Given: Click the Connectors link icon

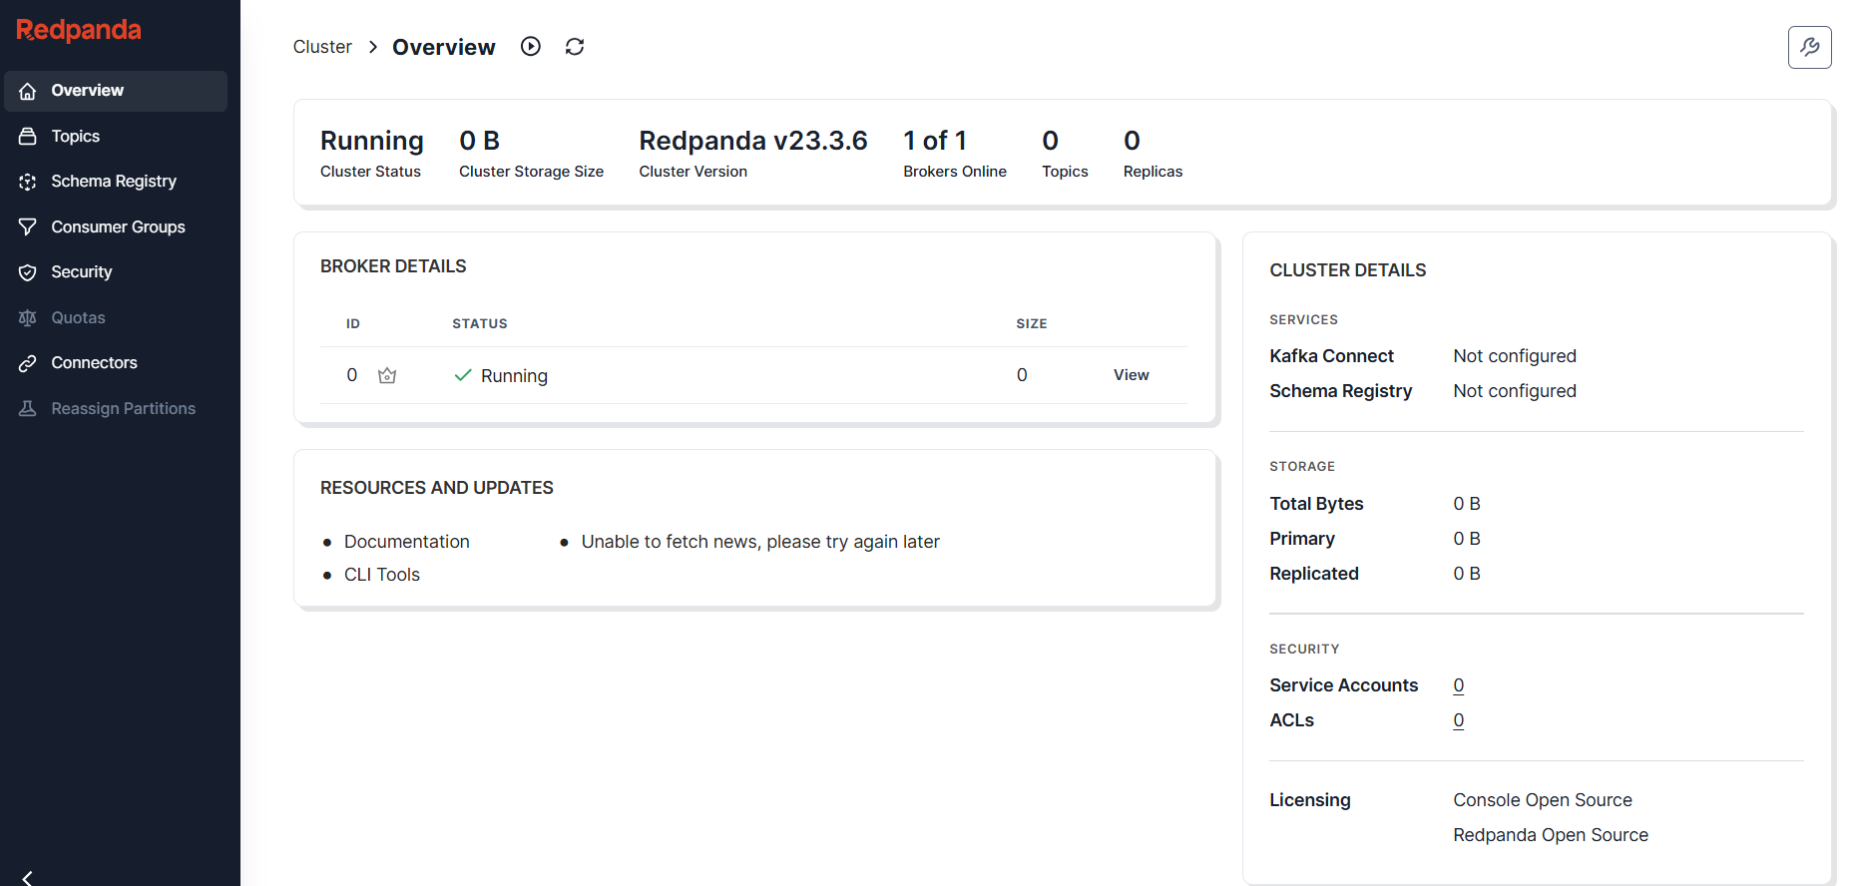Looking at the screenshot, I should (28, 363).
